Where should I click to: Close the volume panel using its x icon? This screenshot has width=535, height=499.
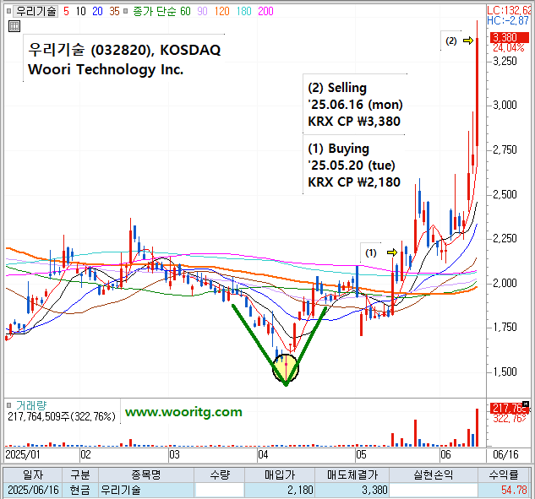click(x=526, y=404)
